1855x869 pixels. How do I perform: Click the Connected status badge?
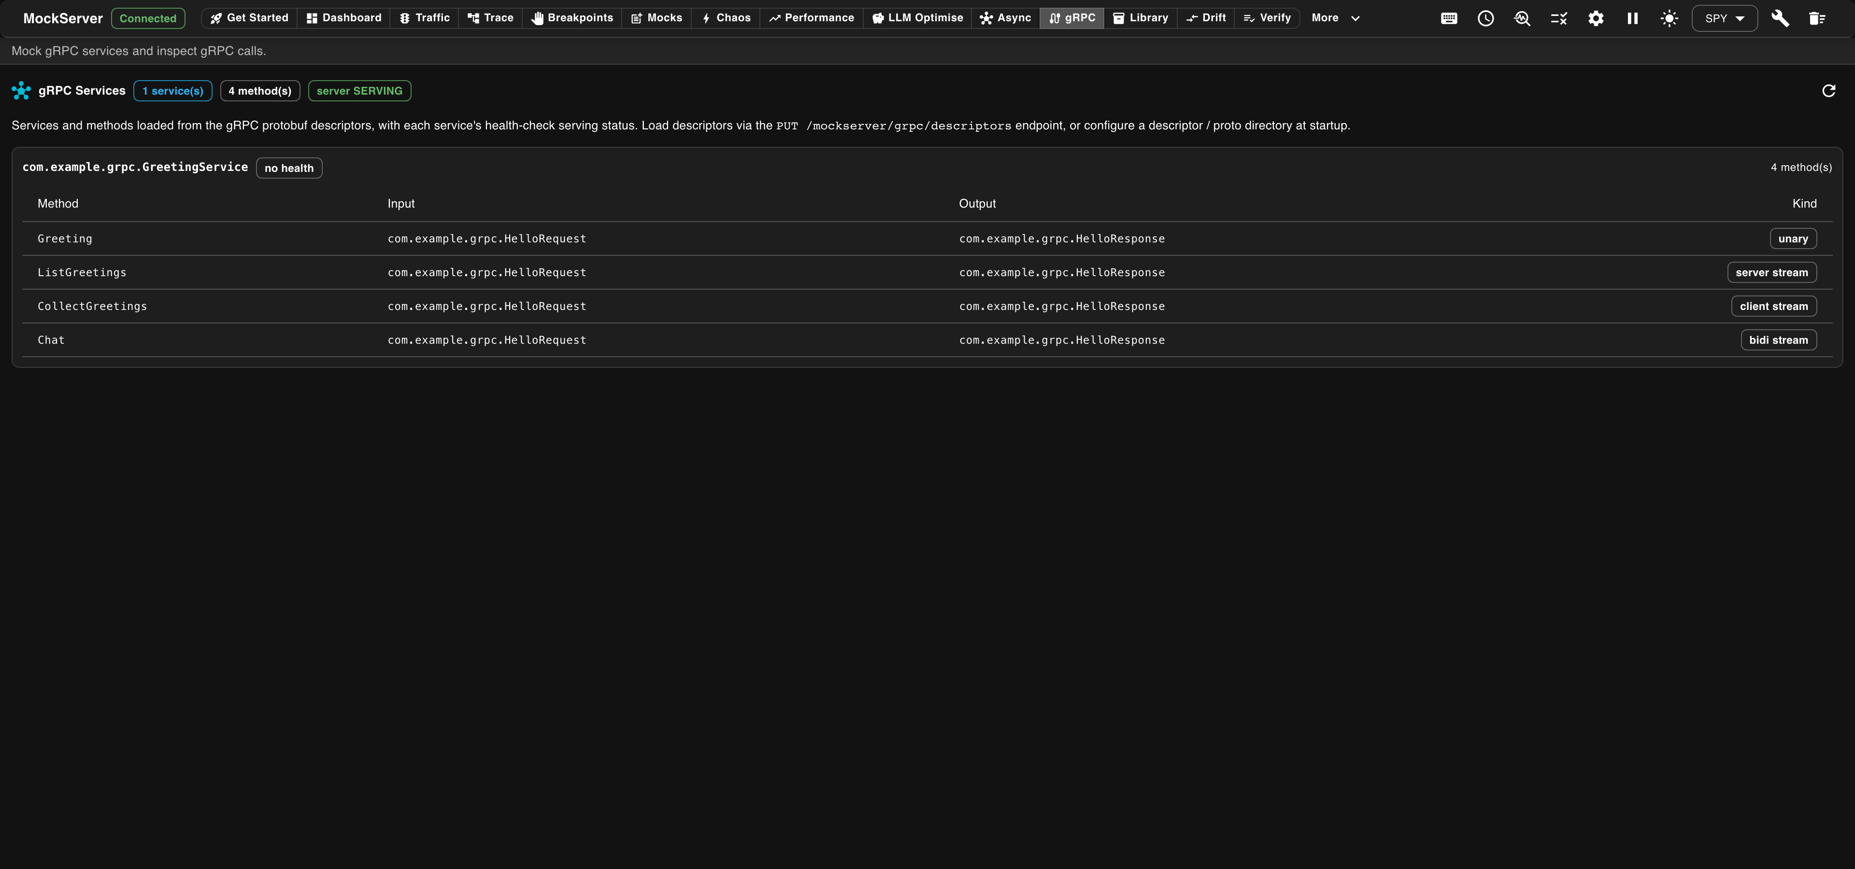(x=148, y=19)
